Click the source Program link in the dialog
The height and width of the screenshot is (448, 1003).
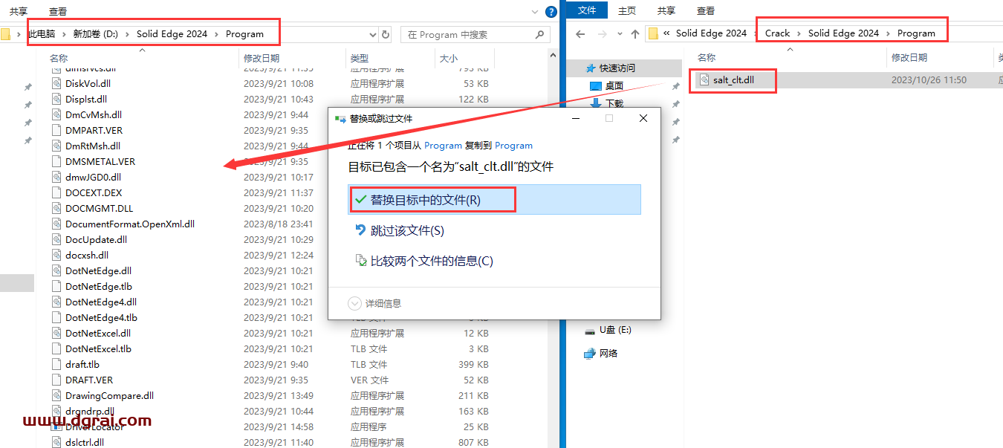click(x=443, y=145)
